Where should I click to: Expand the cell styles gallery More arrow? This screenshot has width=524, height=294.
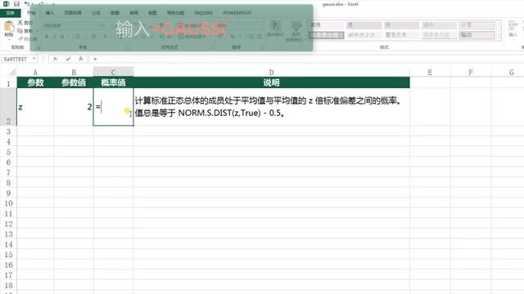tap(499, 38)
